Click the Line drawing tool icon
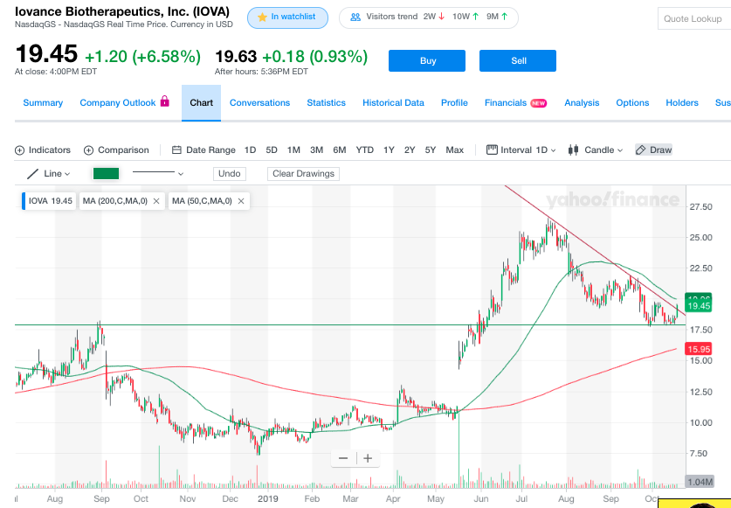731x508 pixels. pyautogui.click(x=32, y=174)
